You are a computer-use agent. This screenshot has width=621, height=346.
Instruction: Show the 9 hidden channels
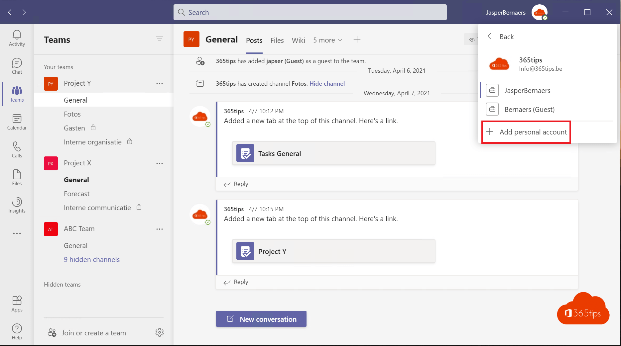click(x=92, y=259)
